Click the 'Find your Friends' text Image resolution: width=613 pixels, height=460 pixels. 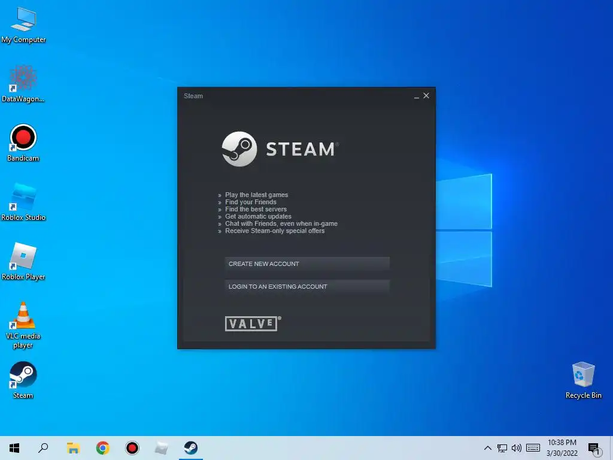(251, 202)
